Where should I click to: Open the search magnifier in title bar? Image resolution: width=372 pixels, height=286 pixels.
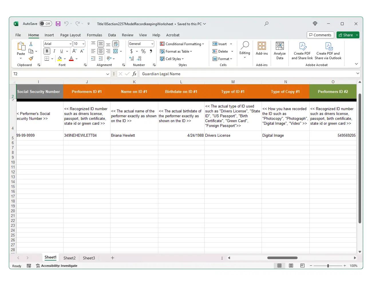pyautogui.click(x=266, y=24)
